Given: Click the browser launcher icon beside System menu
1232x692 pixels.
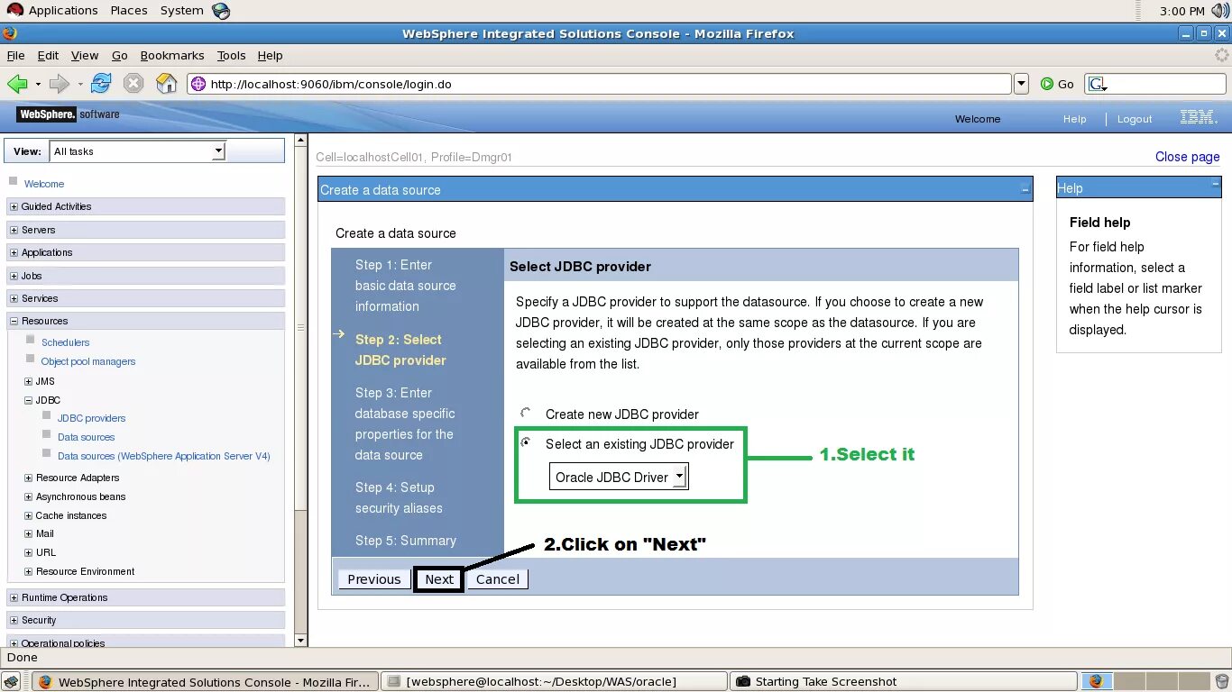Looking at the screenshot, I should coord(221,11).
